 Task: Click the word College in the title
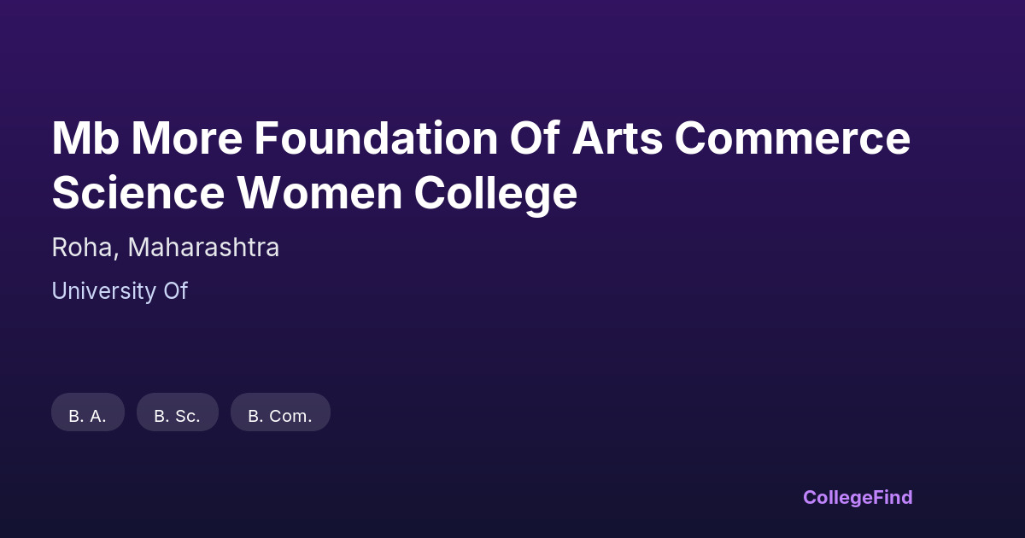[495, 193]
